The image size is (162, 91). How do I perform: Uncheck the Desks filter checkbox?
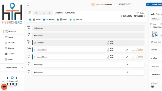[58, 19]
